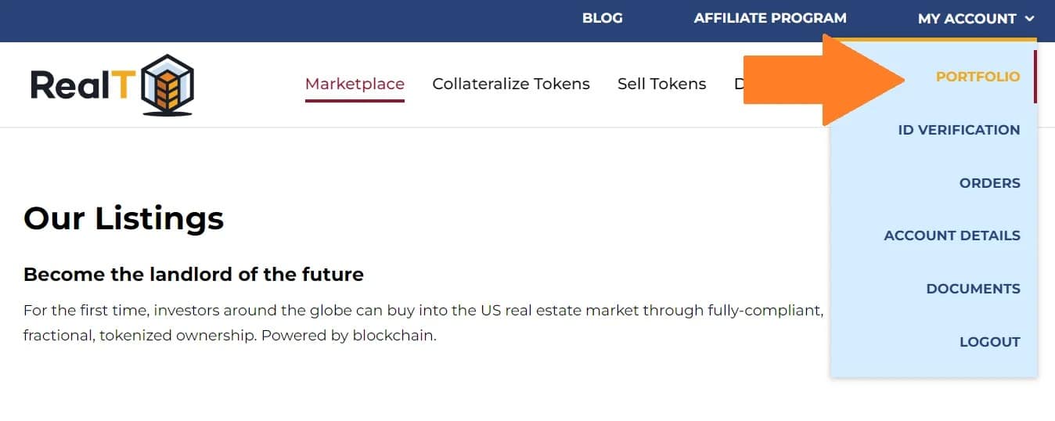Click the Our Listings heading

(x=124, y=218)
